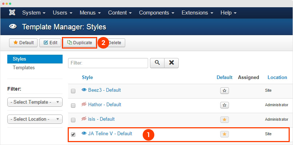Click isis orange default star
The image size is (293, 145).
click(x=225, y=120)
